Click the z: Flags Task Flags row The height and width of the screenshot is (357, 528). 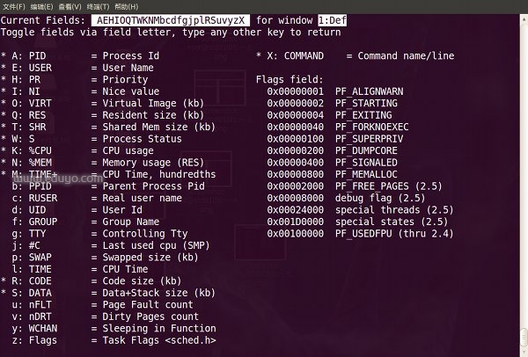click(x=106, y=341)
